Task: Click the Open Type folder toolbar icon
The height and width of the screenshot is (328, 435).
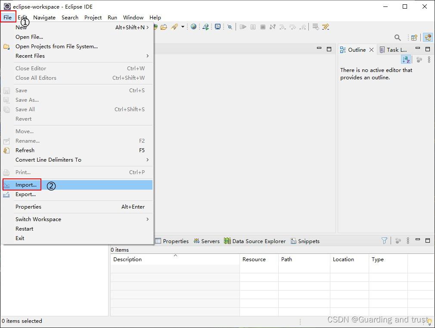Action: pyautogui.click(x=164, y=27)
